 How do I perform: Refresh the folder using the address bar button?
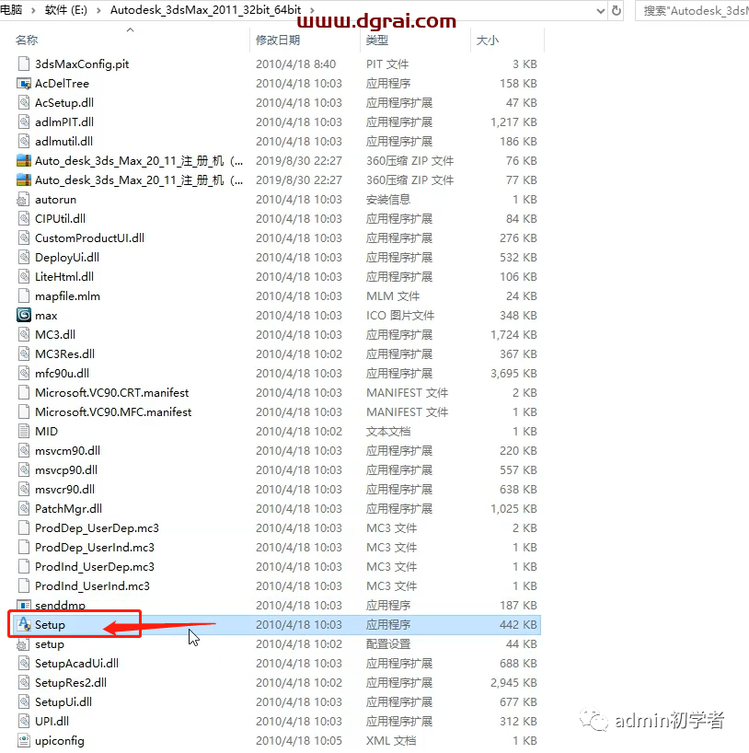[616, 10]
